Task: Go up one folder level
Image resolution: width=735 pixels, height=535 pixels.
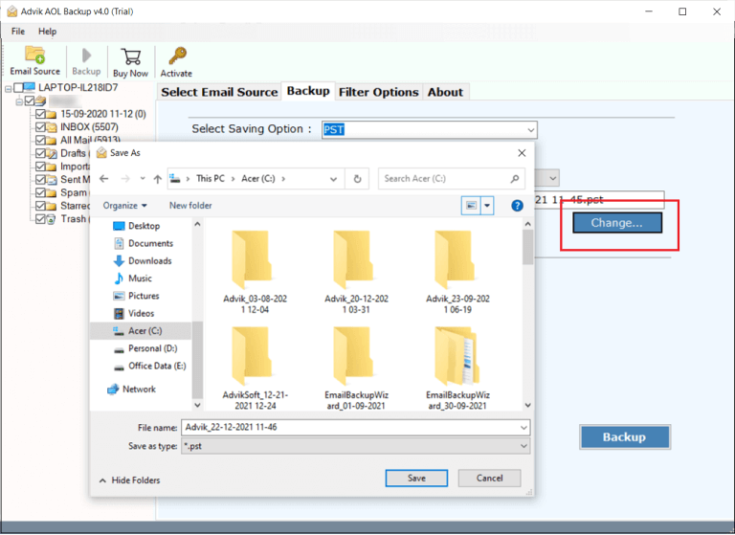Action: tap(158, 179)
